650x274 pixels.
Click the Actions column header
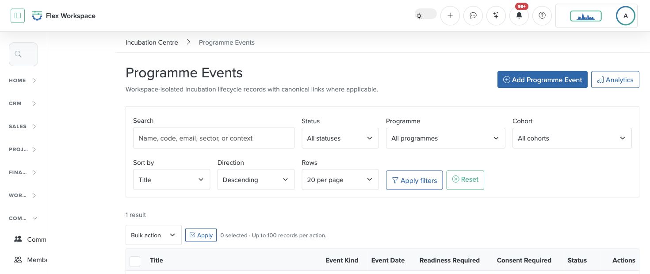624,260
